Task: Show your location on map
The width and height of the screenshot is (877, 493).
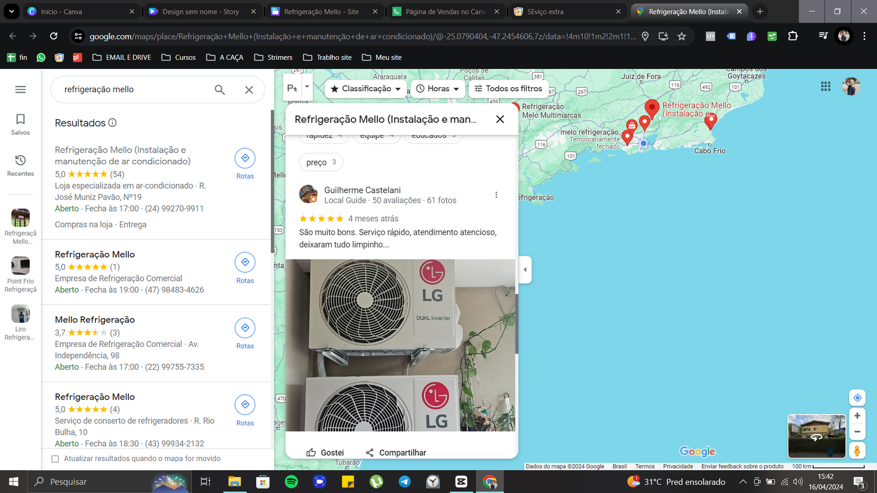Action: (857, 398)
